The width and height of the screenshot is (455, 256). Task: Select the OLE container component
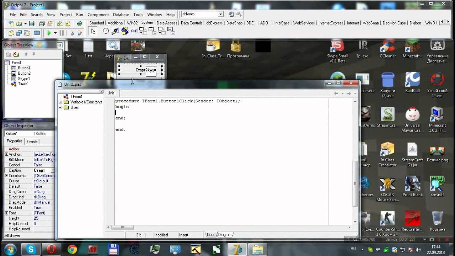(x=134, y=31)
